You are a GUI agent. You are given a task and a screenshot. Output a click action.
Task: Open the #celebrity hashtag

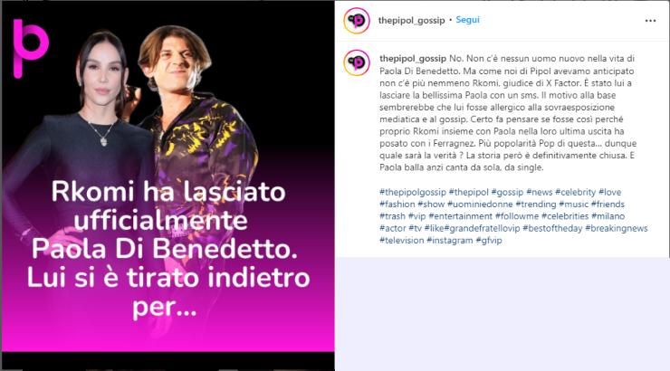pos(576,192)
